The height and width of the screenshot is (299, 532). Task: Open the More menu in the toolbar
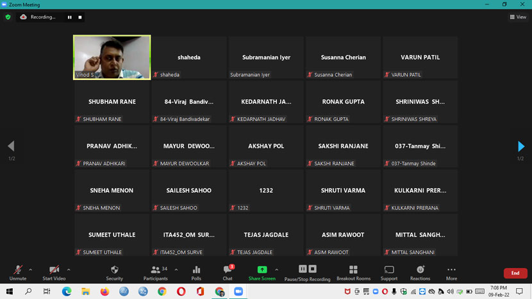(451, 272)
